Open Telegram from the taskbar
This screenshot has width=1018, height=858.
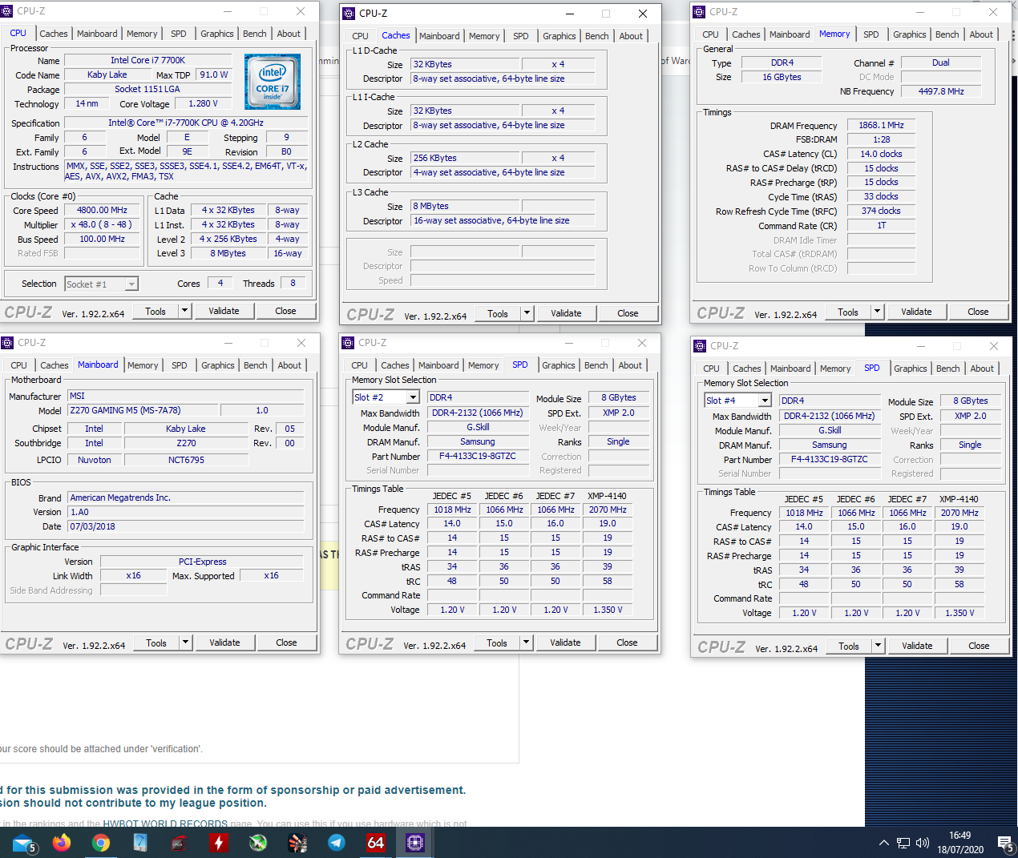[x=337, y=843]
